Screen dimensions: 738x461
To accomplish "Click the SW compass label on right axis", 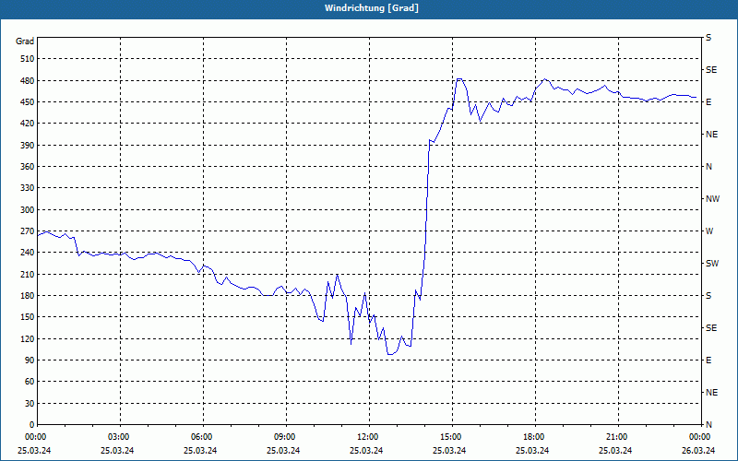I will [x=712, y=264].
